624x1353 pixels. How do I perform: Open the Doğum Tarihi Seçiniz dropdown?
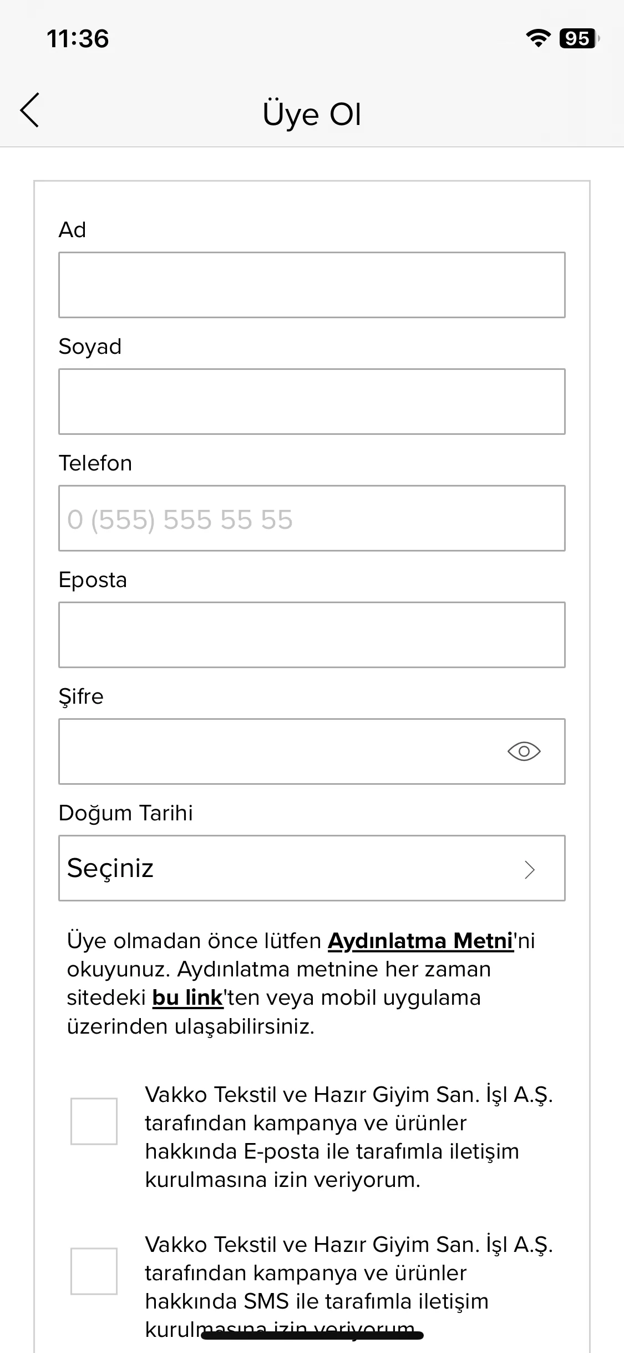tap(312, 868)
